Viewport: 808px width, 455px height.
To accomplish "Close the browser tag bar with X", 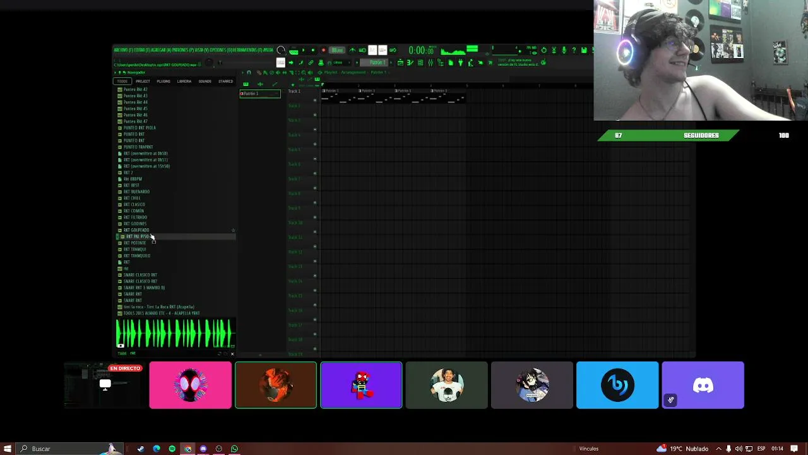I will [x=232, y=353].
